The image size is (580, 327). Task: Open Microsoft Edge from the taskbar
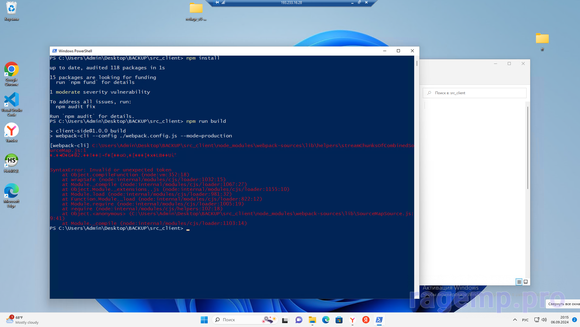tap(326, 320)
